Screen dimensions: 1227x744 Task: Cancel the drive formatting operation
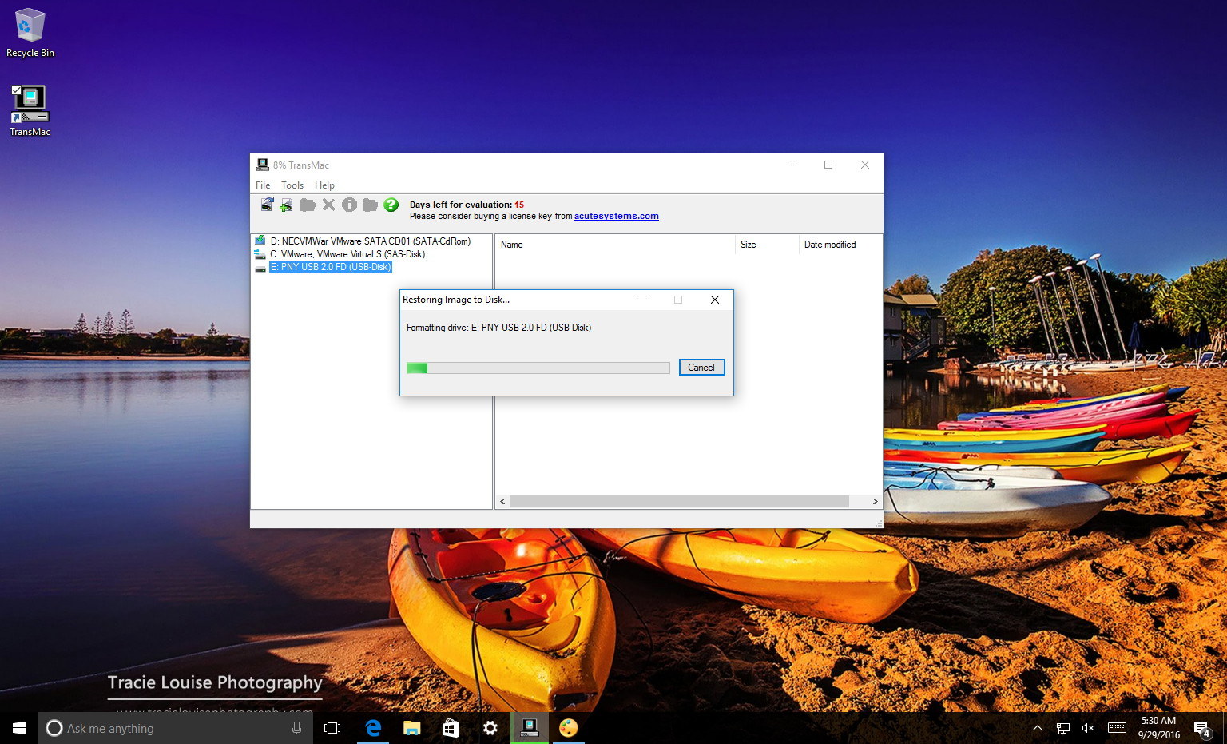pos(701,367)
